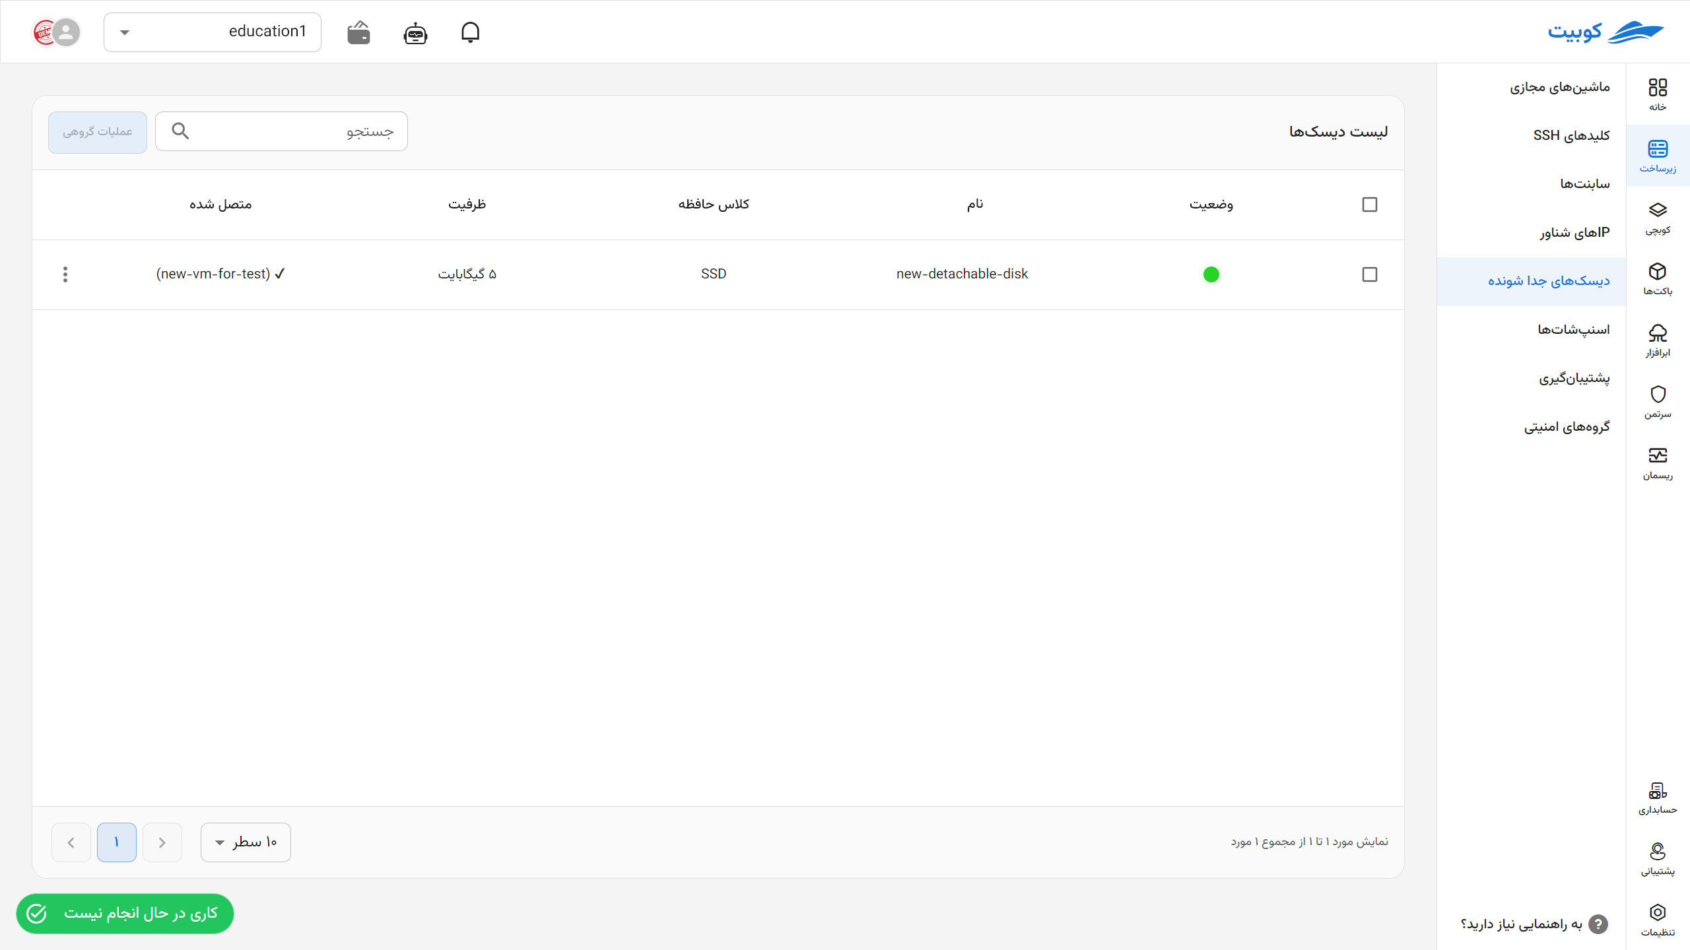Open گروه‌های امنیتی menu item
The image size is (1690, 950).
pos(1532,427)
